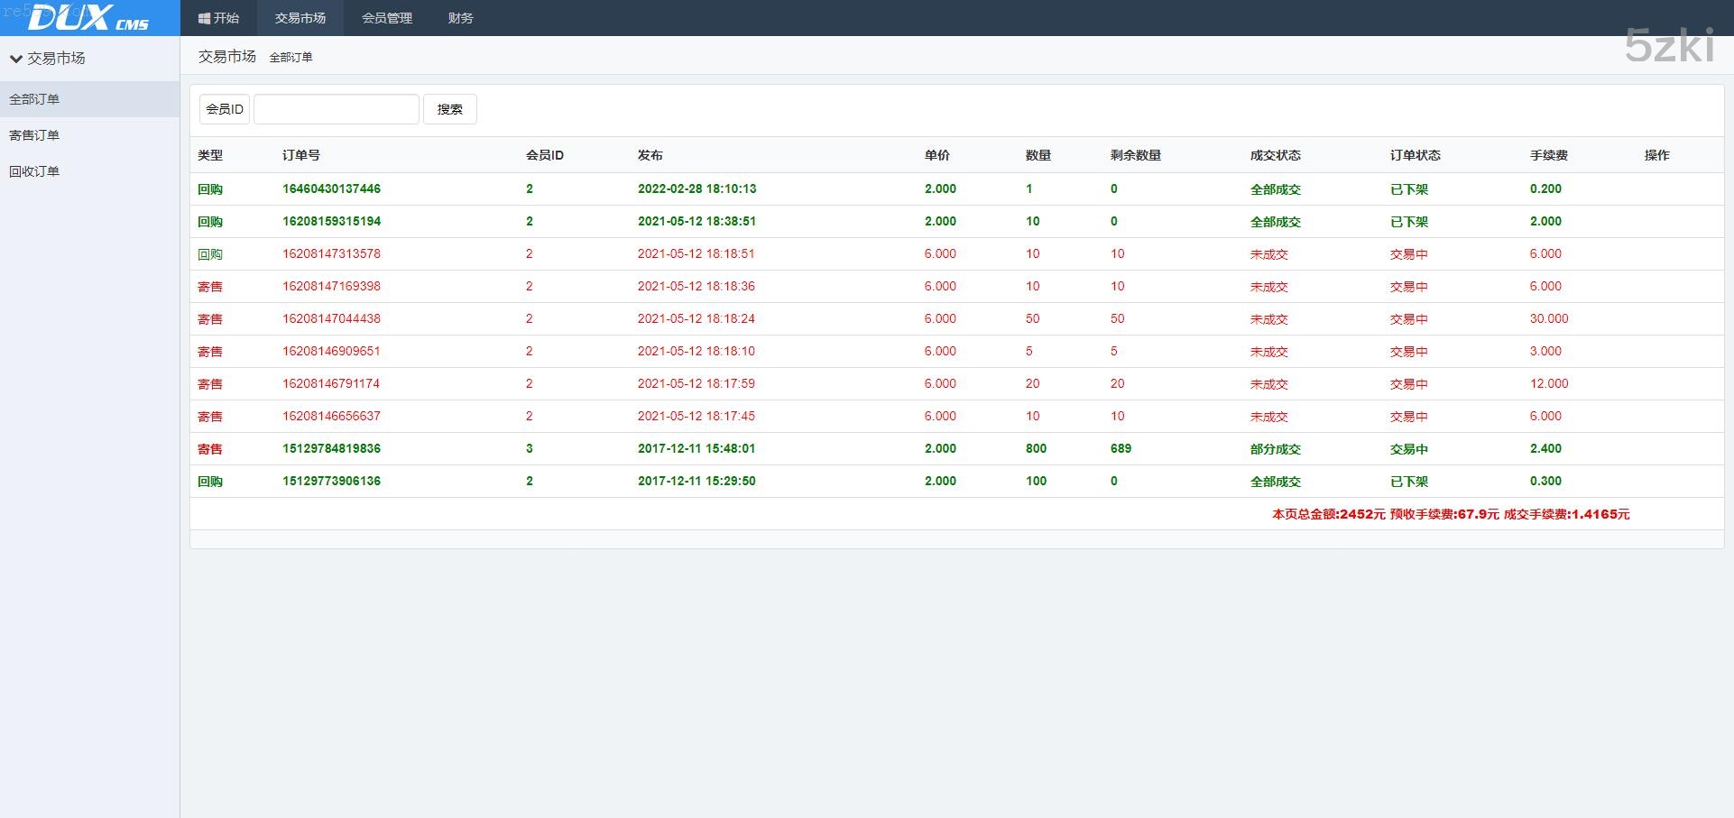Click the 操作 column header
The height and width of the screenshot is (818, 1734).
[x=1656, y=155]
